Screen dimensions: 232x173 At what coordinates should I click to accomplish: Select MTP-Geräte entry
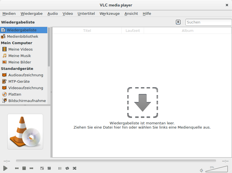tap(24, 82)
